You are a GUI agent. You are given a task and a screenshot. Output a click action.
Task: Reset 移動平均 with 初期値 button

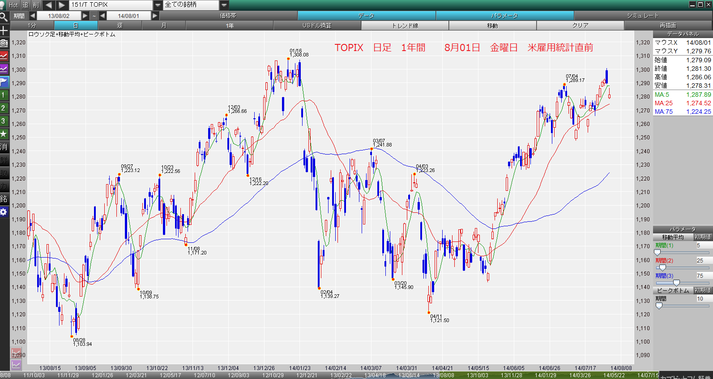702,237
